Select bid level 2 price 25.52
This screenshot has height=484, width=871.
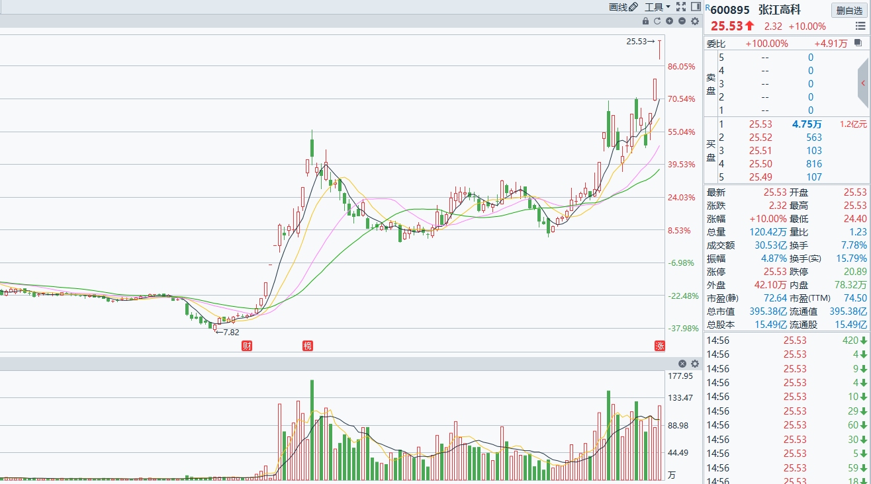(760, 138)
